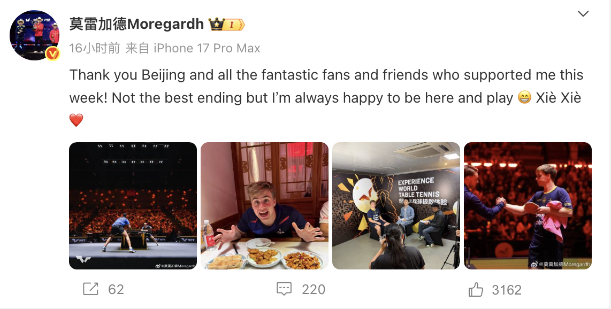Click the orange verified V badge

click(x=52, y=53)
